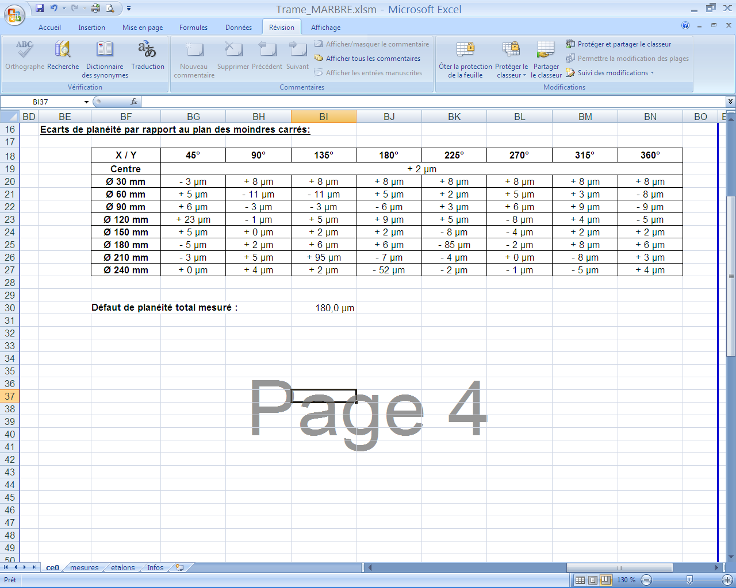Viewport: 736px width, 588px height.
Task: Click the Traduction translate icon
Action: pyautogui.click(x=147, y=51)
